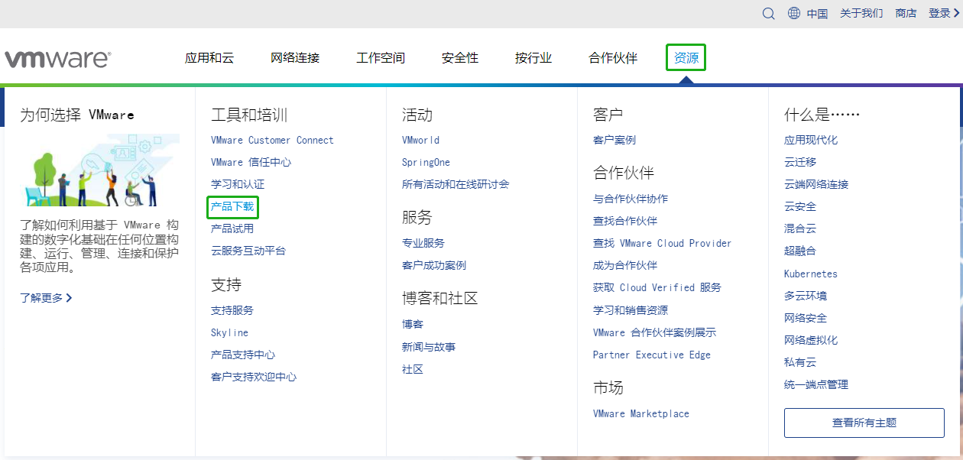This screenshot has height=460, width=963.
Task: Open 云服务互动平台 link
Action: (x=248, y=251)
